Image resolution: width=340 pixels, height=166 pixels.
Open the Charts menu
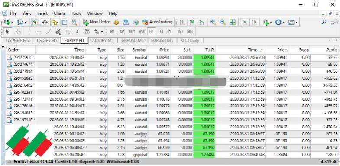(x=60, y=13)
